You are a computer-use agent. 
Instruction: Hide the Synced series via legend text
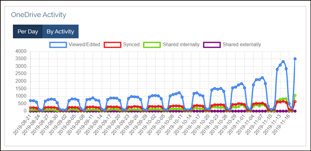coord(131,45)
